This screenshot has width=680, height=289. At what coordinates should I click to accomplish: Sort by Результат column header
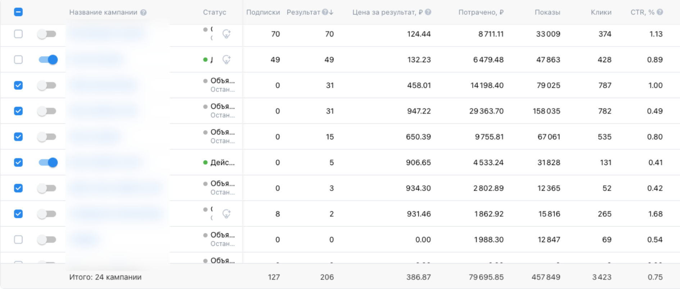coord(303,12)
